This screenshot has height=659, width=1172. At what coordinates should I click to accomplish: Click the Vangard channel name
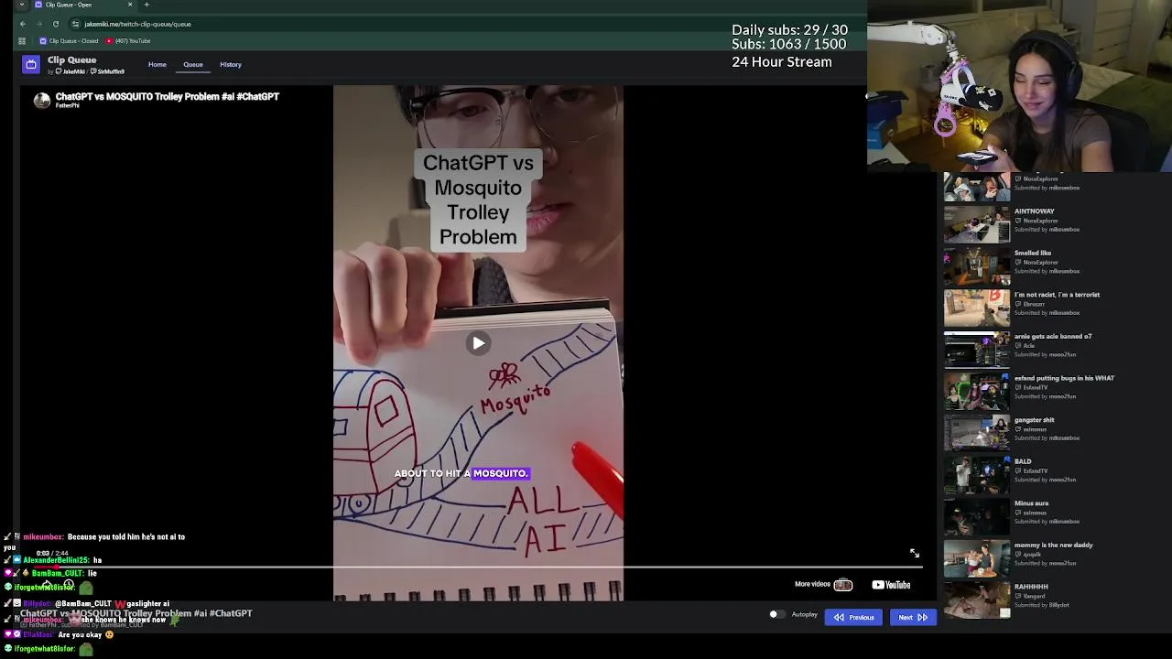point(1034,596)
